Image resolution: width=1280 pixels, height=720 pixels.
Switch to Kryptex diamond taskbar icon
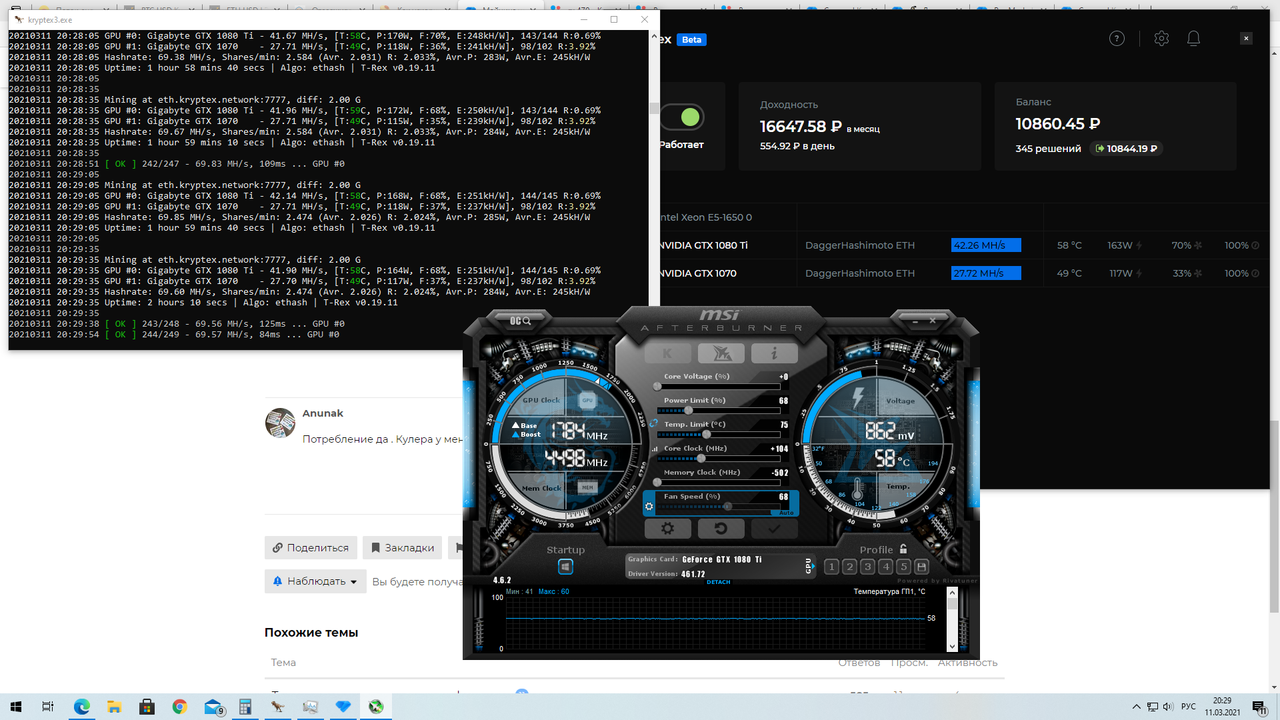(x=343, y=707)
